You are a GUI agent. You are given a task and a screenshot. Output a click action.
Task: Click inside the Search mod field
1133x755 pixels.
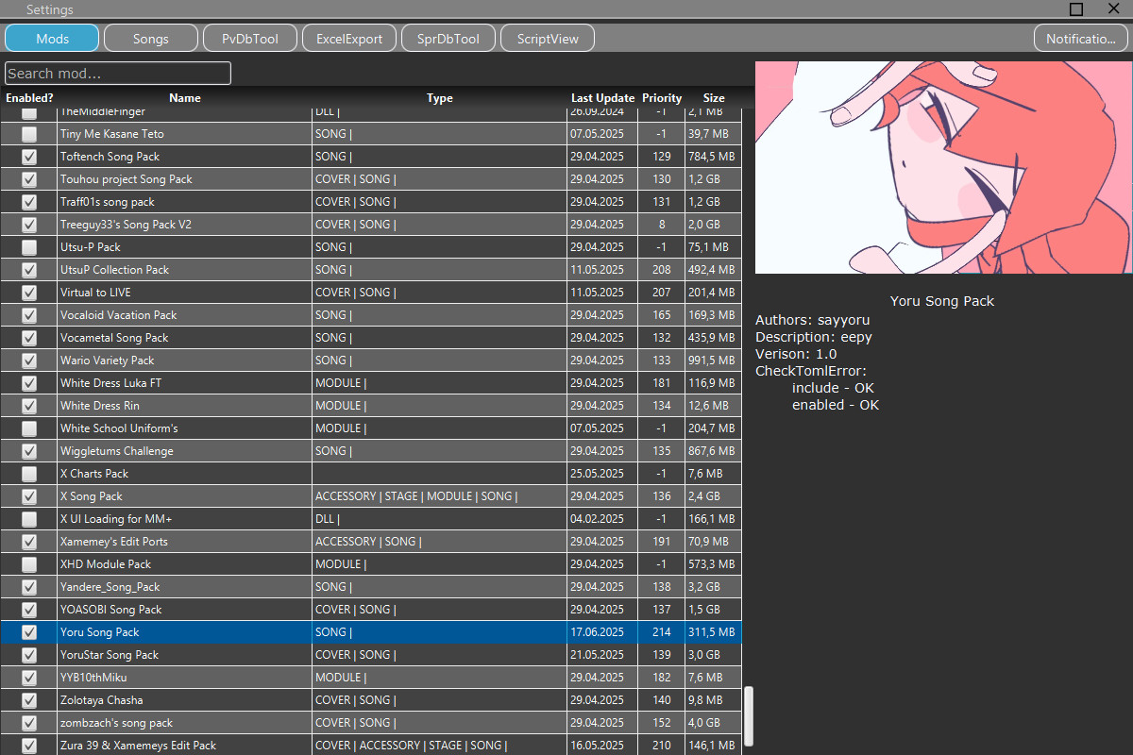[x=117, y=73]
